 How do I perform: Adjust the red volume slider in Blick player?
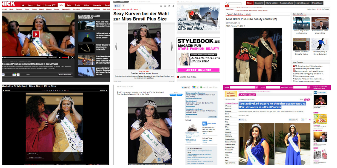pos(66,57)
